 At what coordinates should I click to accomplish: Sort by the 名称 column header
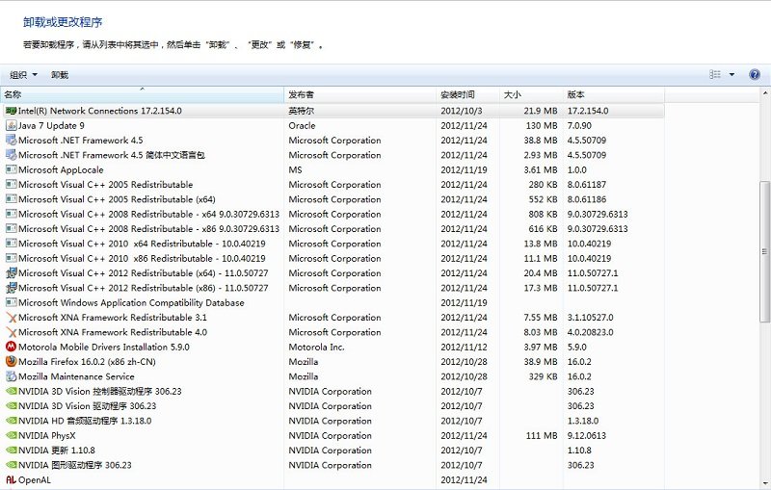[142, 94]
